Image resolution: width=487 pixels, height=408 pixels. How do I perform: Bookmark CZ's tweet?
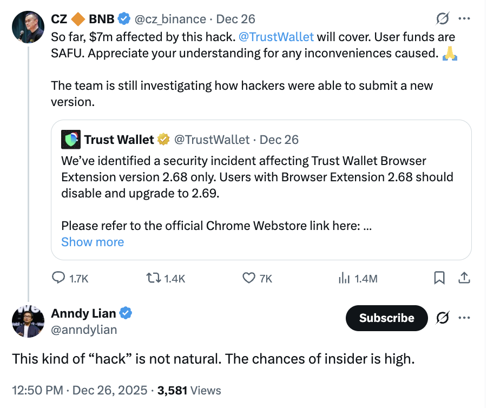[439, 278]
